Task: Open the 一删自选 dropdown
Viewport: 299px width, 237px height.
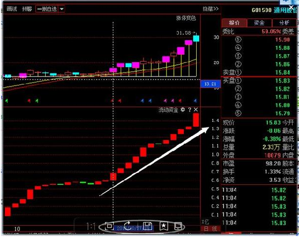Action: (x=61, y=9)
